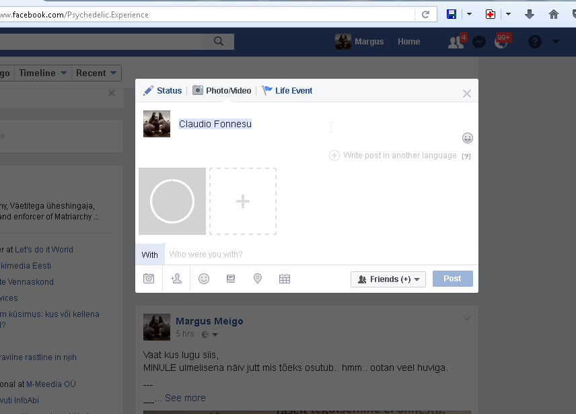Click the browser reload icon
This screenshot has width=576, height=414.
tap(425, 14)
